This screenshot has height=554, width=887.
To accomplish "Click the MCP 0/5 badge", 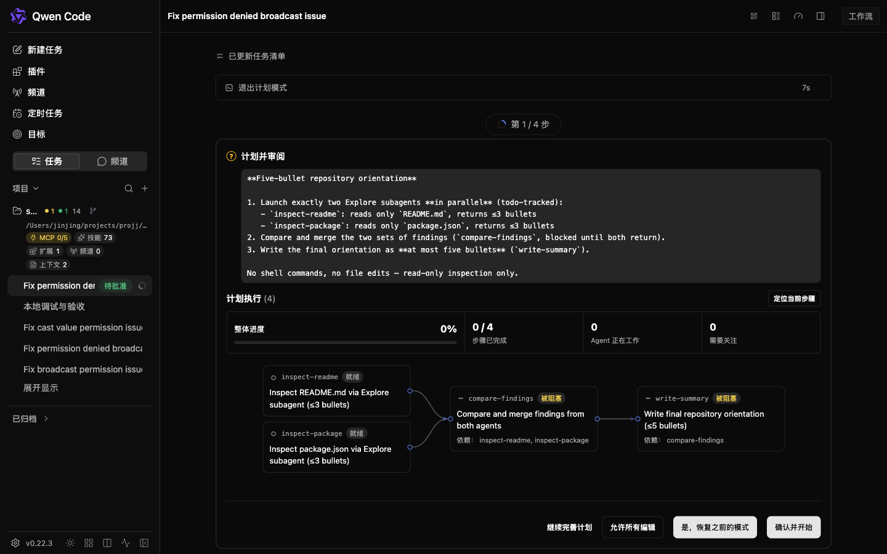I will coord(49,238).
